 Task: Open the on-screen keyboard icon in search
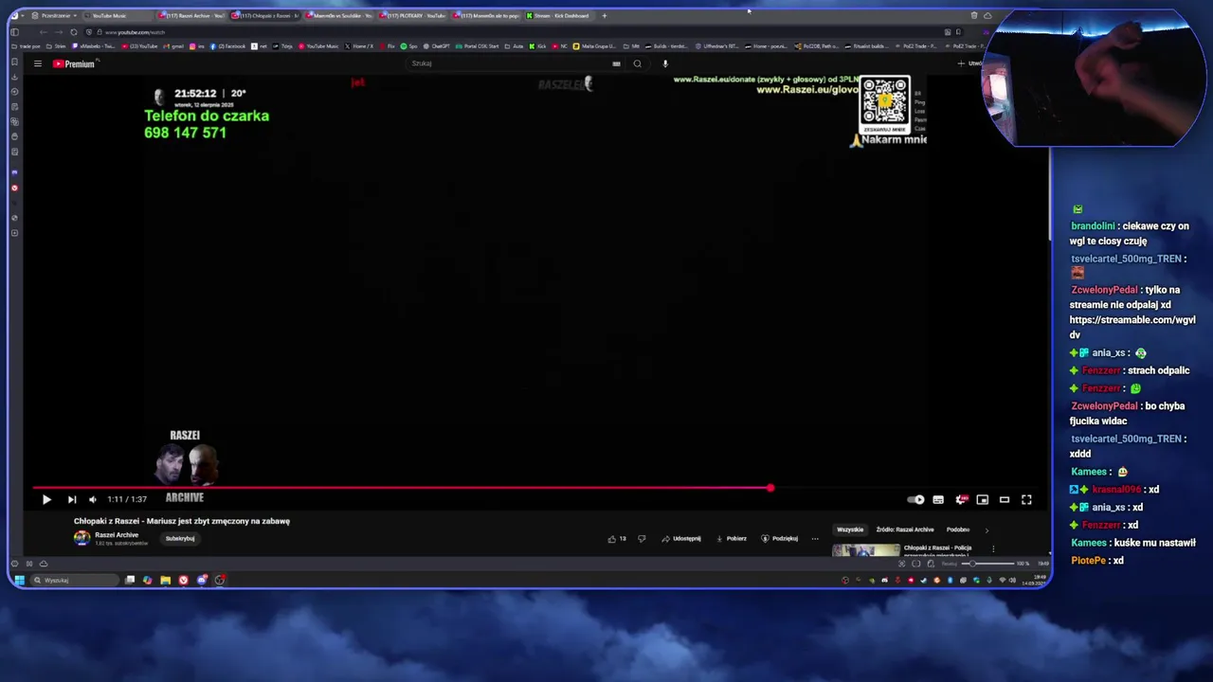[x=616, y=63]
